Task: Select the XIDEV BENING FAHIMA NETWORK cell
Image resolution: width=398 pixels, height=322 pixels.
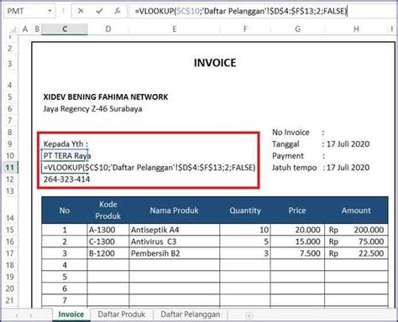Action: pyautogui.click(x=106, y=97)
